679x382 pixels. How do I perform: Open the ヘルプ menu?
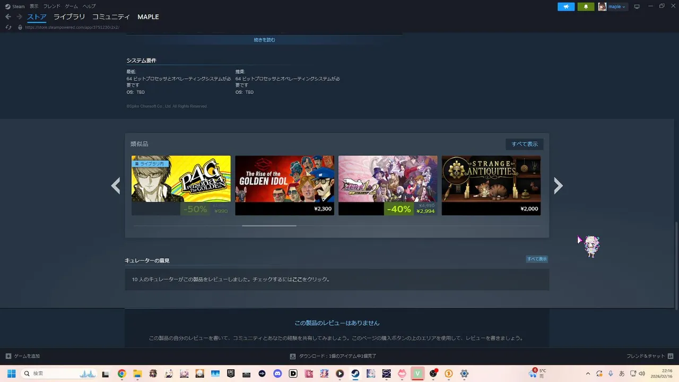(89, 6)
